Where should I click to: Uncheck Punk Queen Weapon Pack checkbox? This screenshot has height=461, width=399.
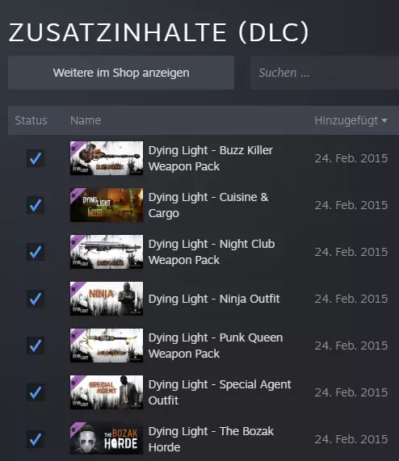(36, 346)
